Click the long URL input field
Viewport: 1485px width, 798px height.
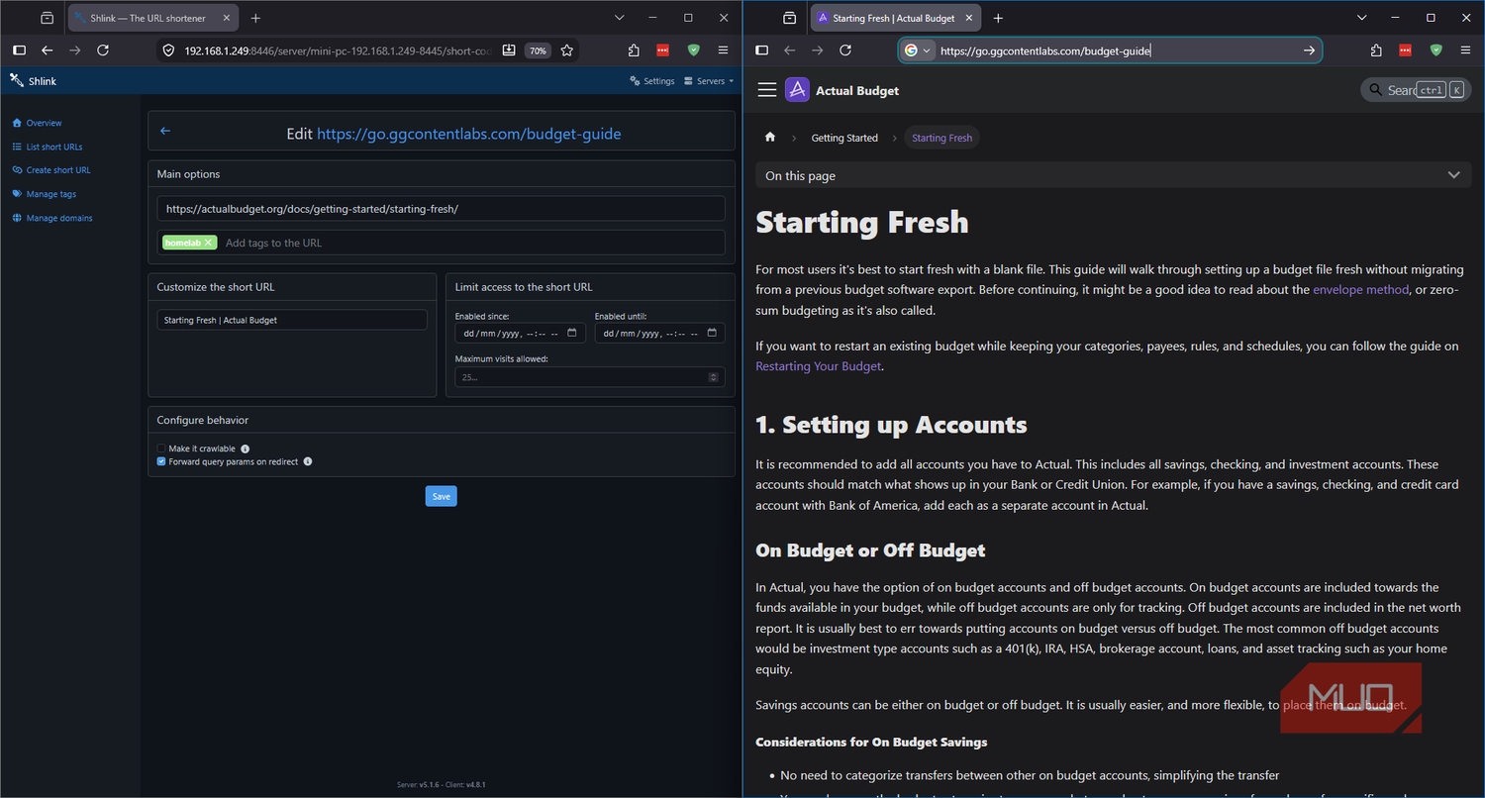[441, 208]
